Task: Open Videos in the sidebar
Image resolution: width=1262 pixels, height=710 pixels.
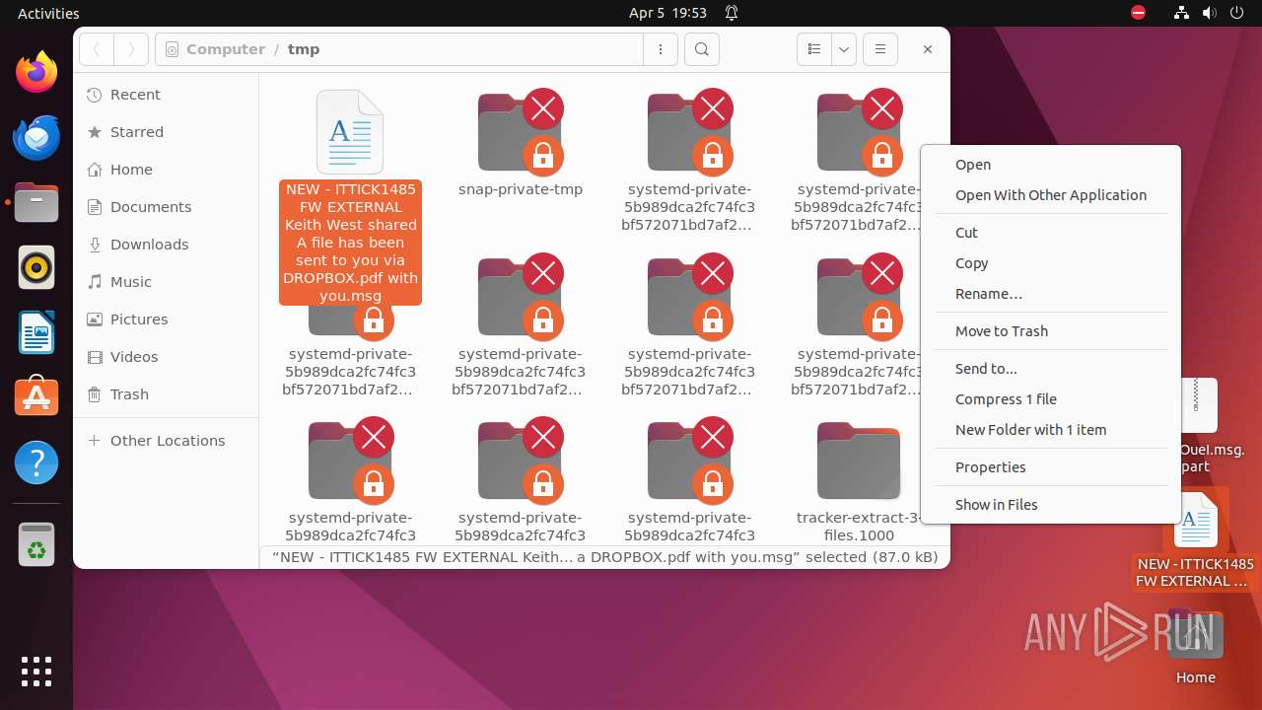Action: [x=166, y=357]
